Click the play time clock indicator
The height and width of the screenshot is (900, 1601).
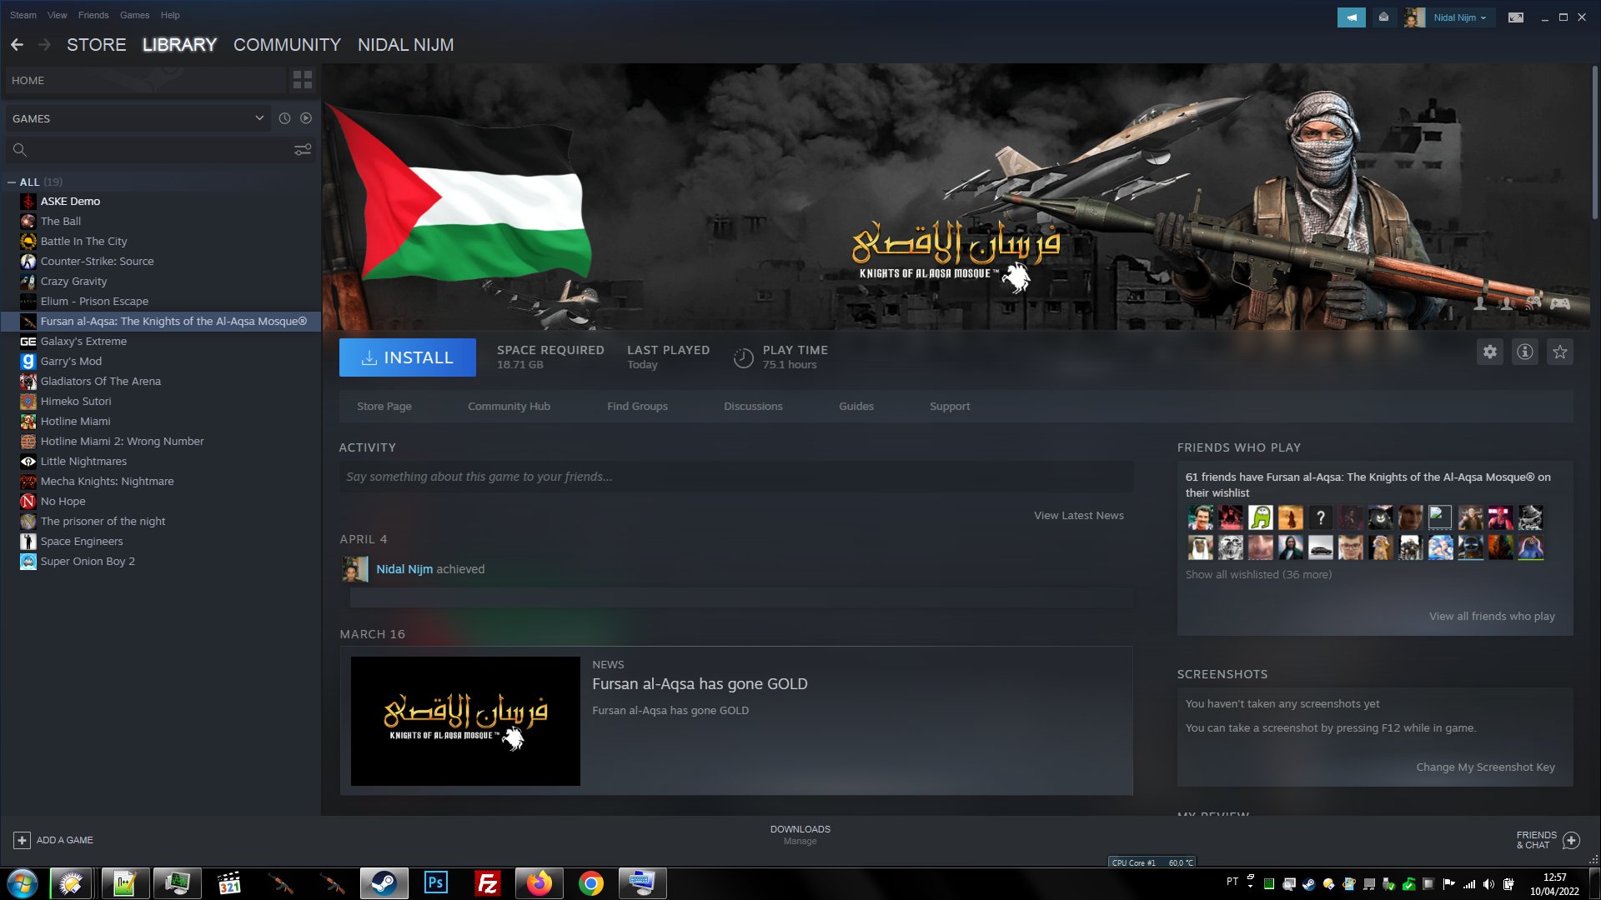[742, 356]
